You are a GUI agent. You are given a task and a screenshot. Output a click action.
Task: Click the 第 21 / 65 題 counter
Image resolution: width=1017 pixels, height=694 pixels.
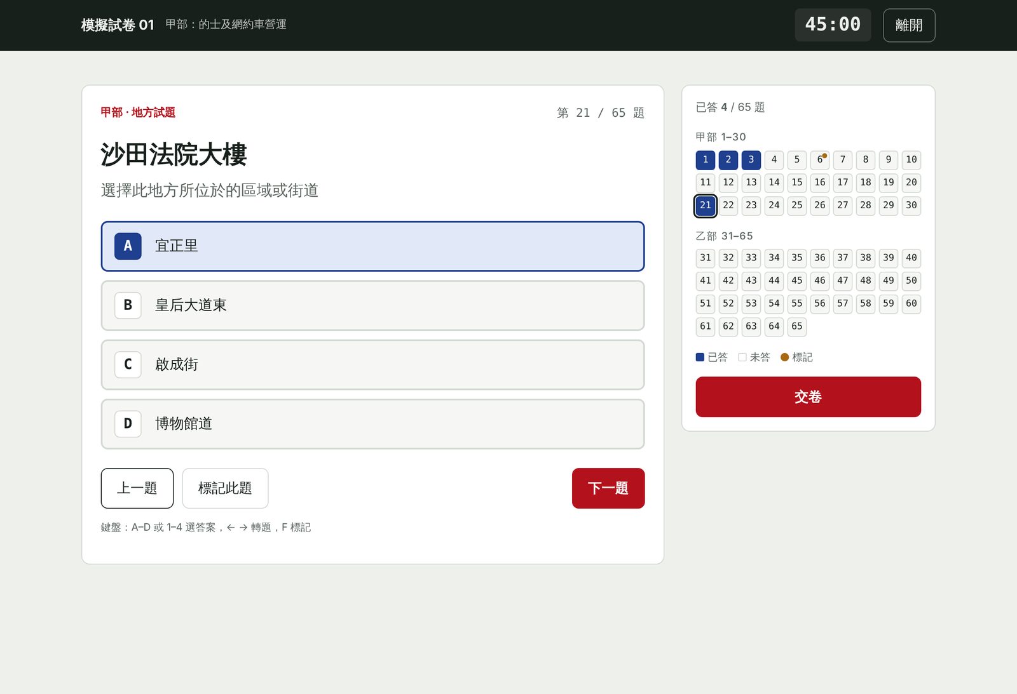[x=601, y=113]
